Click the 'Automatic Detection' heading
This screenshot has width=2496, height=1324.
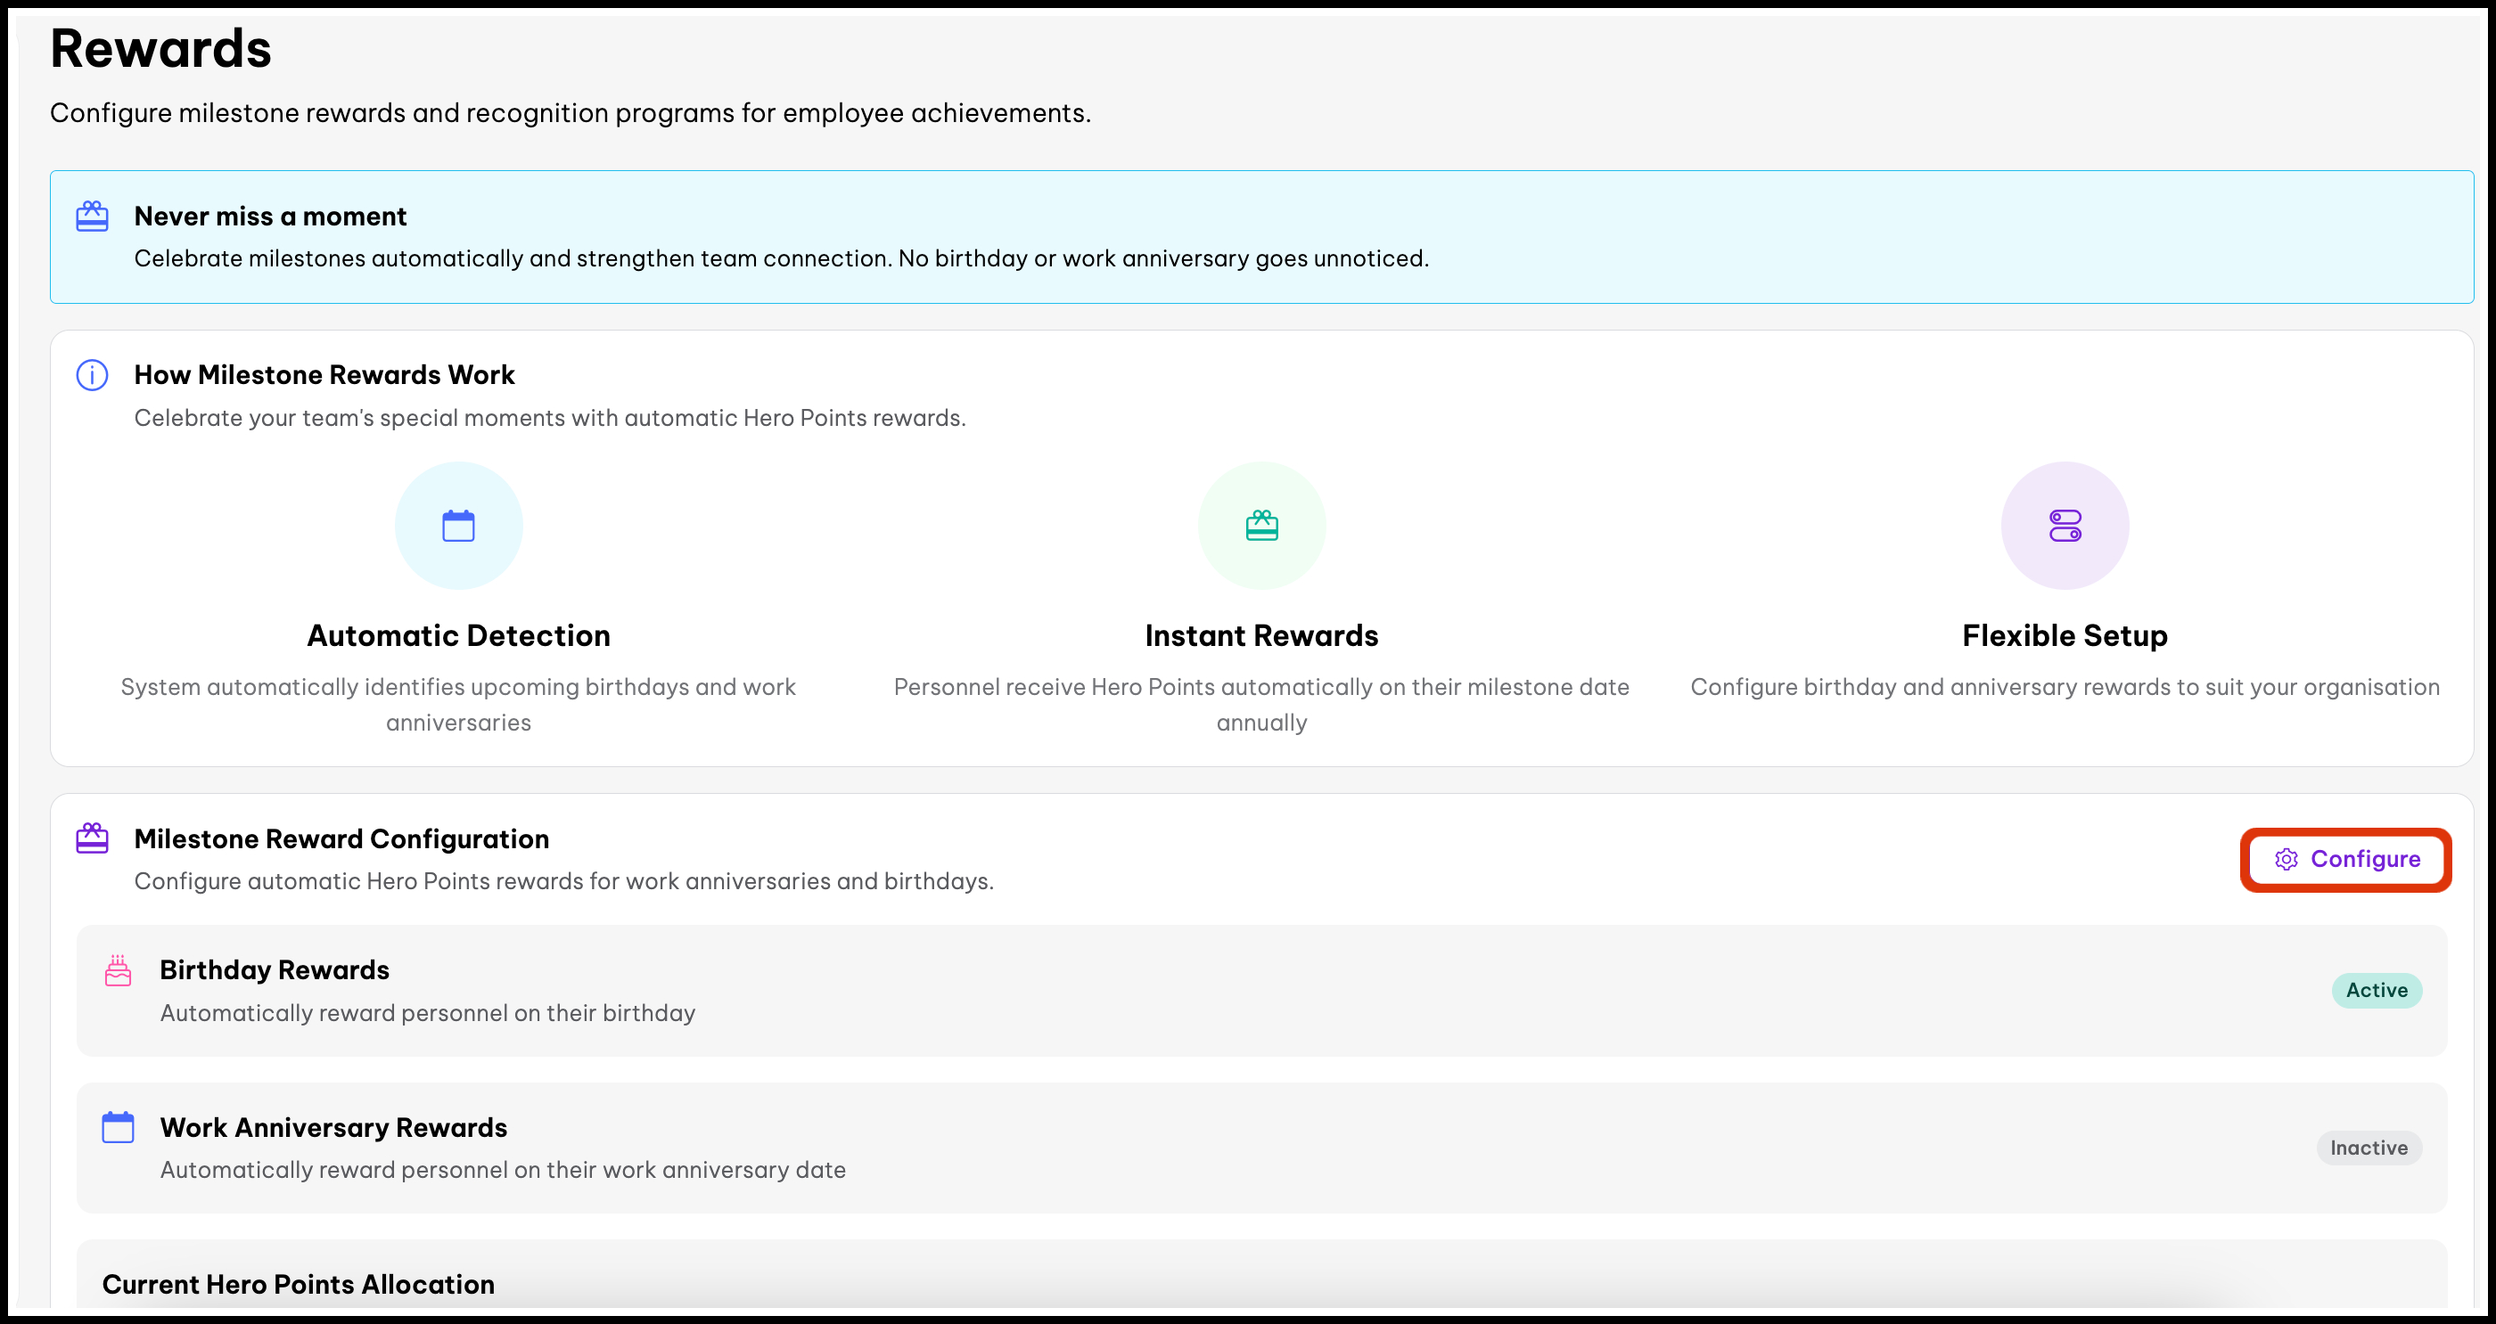[x=458, y=636]
